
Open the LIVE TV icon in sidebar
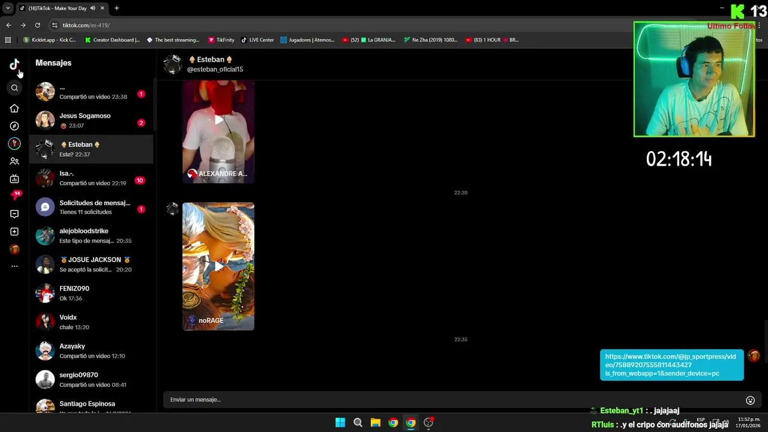click(x=14, y=179)
